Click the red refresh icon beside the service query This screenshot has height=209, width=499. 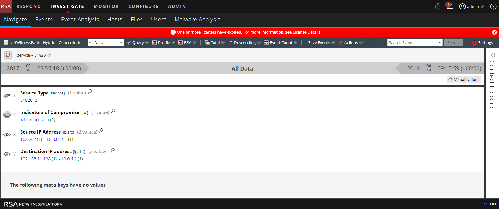[8, 55]
